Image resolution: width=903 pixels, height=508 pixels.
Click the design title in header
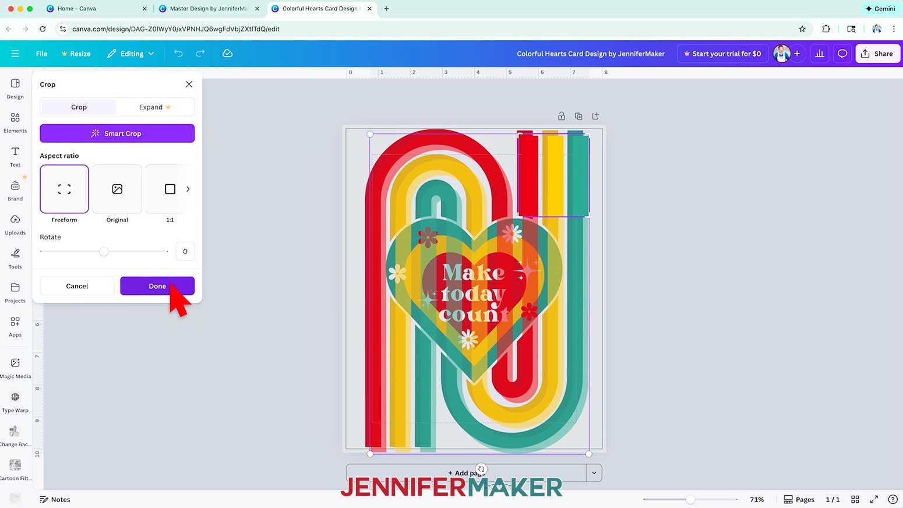pyautogui.click(x=590, y=54)
